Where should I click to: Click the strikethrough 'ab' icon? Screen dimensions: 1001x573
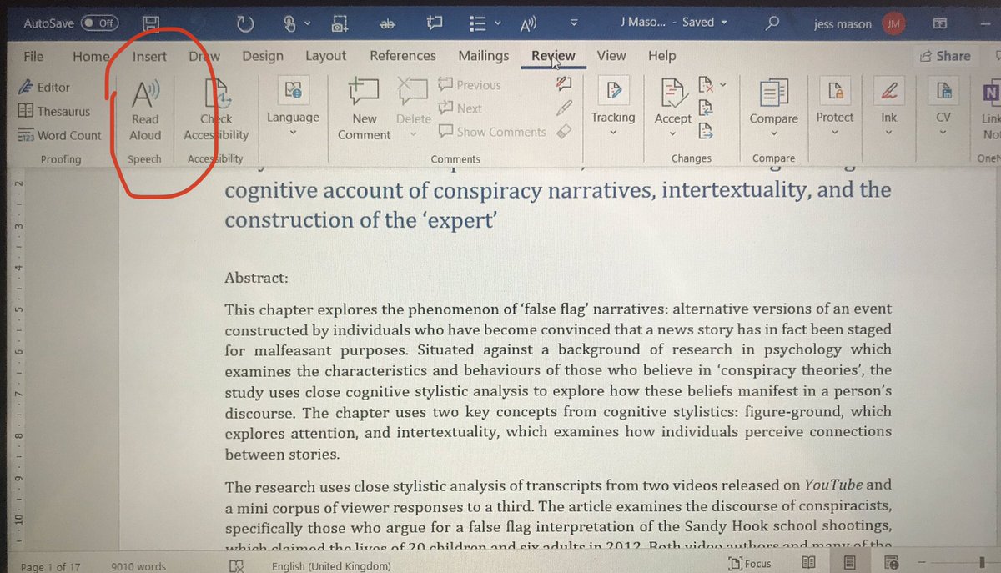click(x=387, y=23)
